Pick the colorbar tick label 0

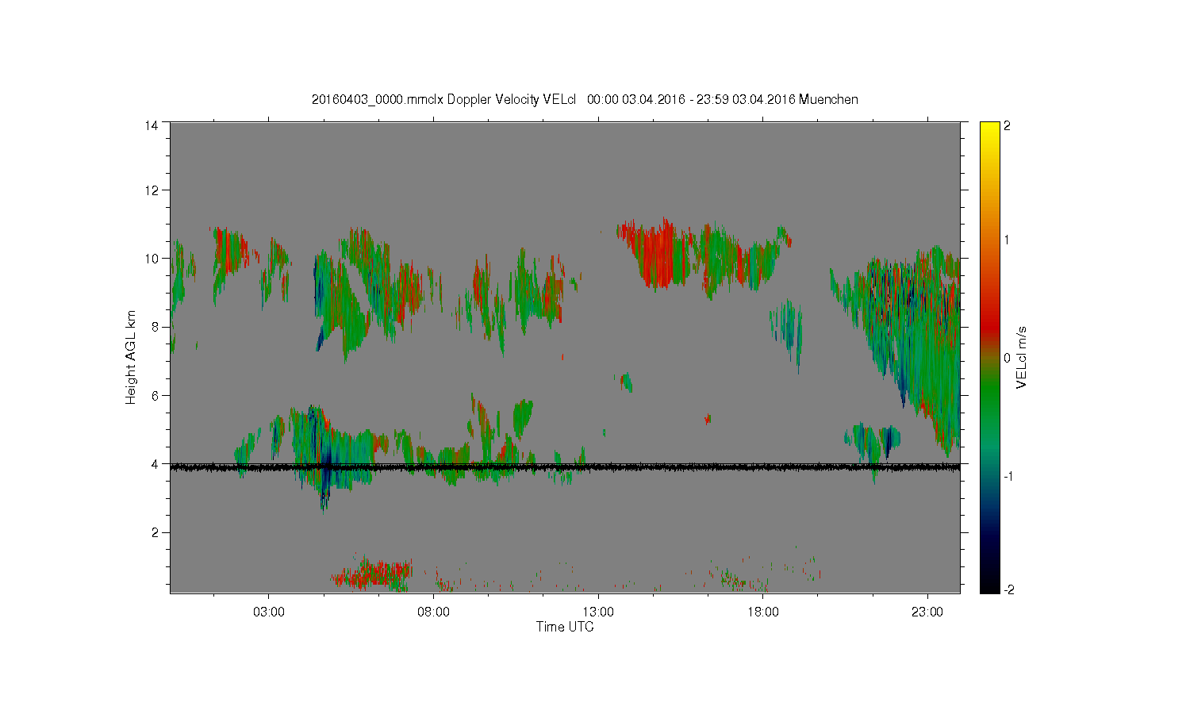(1008, 358)
